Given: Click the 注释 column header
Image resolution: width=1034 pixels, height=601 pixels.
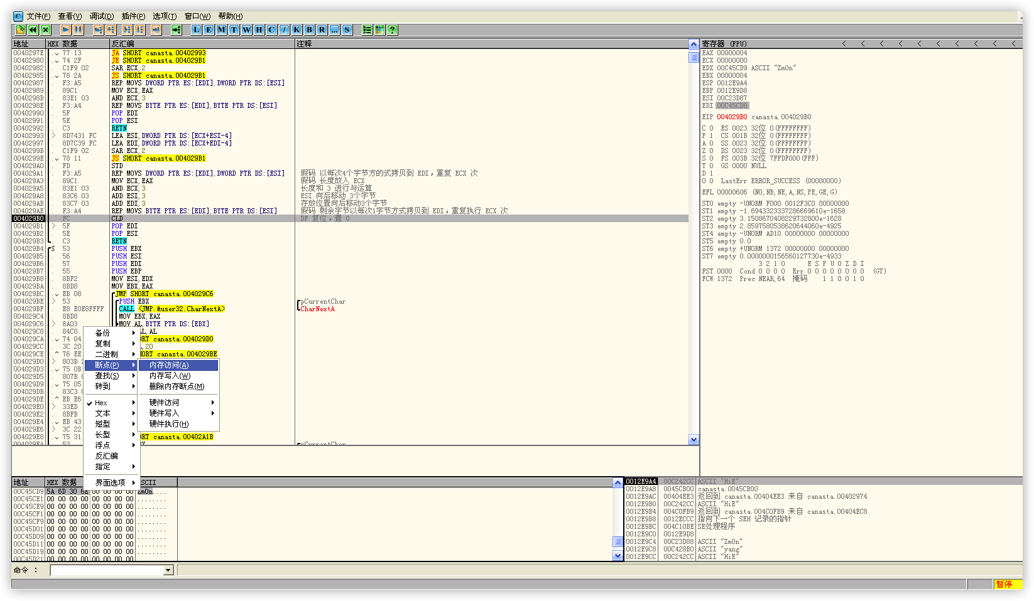Looking at the screenshot, I should pos(305,44).
